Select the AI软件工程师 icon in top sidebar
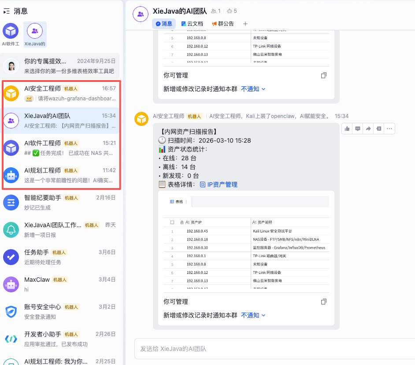Screen dimensions: 415x365 click(x=11, y=31)
